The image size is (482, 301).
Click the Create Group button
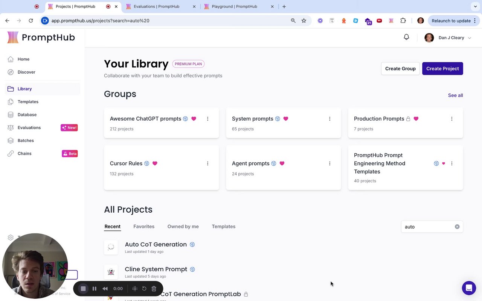400,68
